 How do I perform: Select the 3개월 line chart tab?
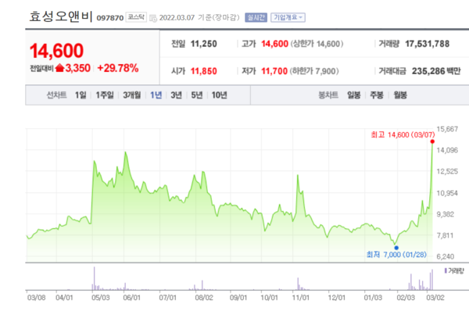point(132,95)
